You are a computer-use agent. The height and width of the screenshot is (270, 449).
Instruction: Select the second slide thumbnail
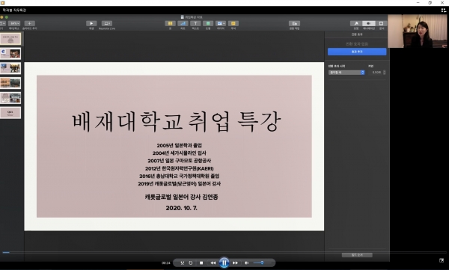coord(10,54)
